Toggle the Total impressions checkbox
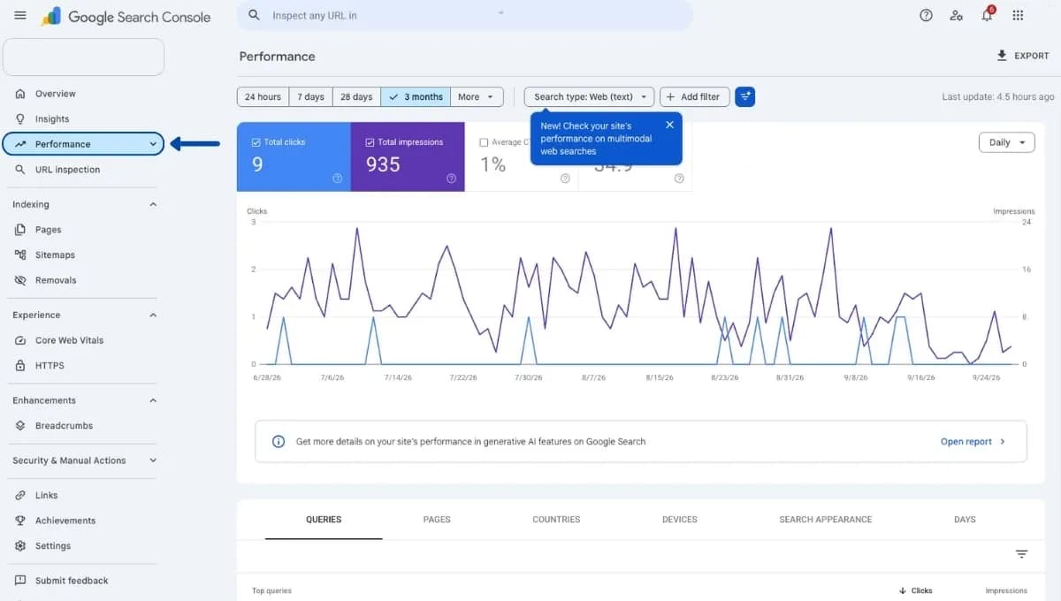The image size is (1061, 601). pyautogui.click(x=370, y=141)
